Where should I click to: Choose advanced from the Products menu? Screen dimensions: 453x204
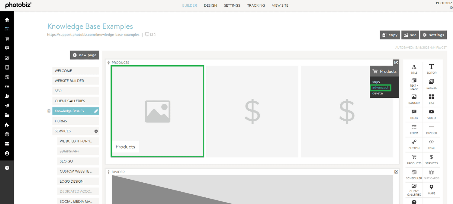click(x=380, y=88)
